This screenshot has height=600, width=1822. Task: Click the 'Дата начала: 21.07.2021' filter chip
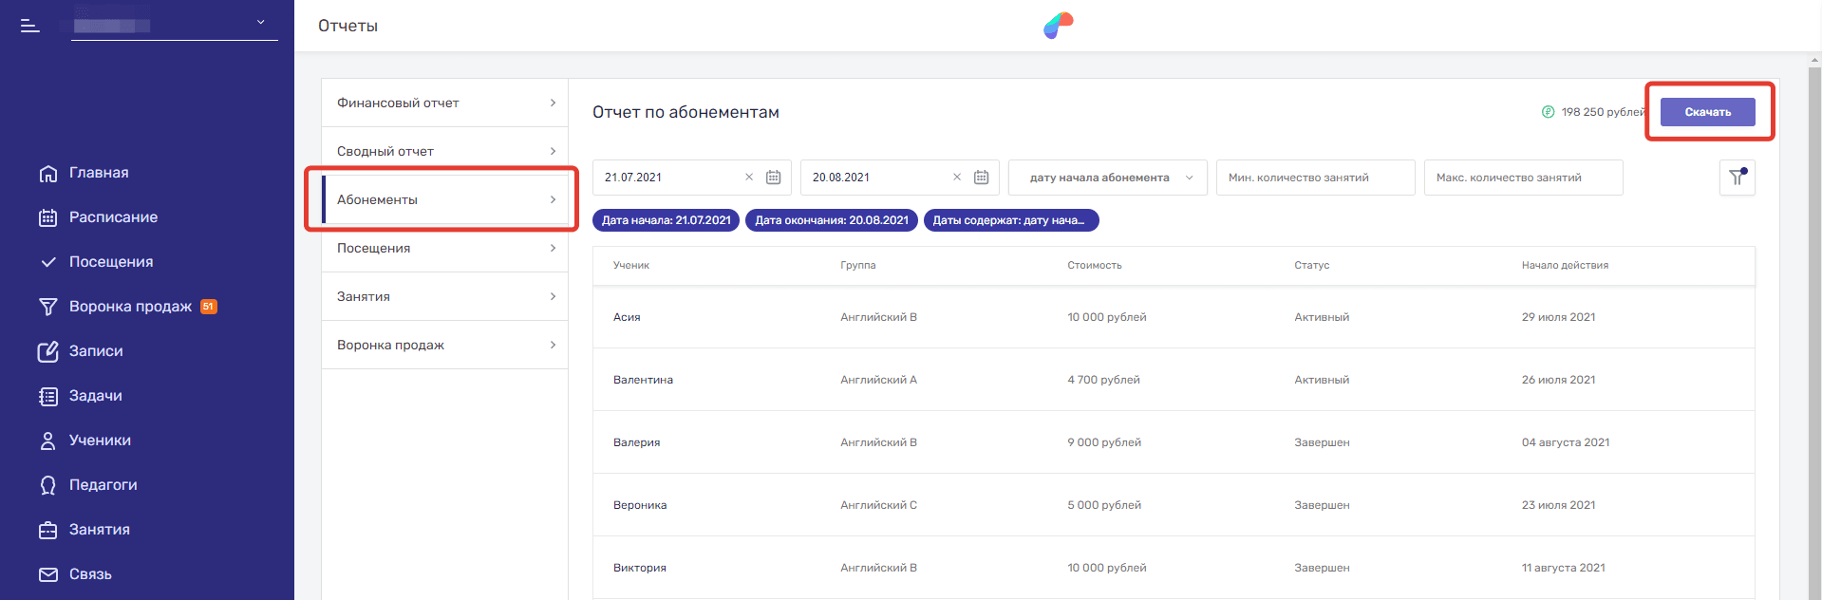[666, 220]
